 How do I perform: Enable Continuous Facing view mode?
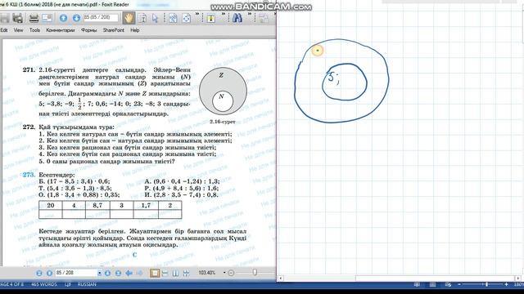point(186,273)
